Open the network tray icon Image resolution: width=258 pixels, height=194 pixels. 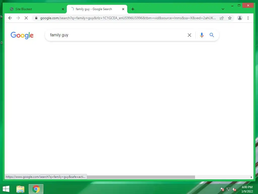[x=228, y=189]
